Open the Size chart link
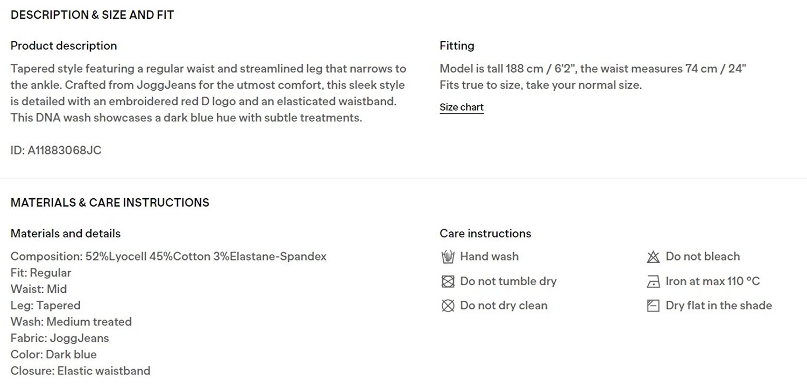The height and width of the screenshot is (391, 807). pyautogui.click(x=462, y=107)
